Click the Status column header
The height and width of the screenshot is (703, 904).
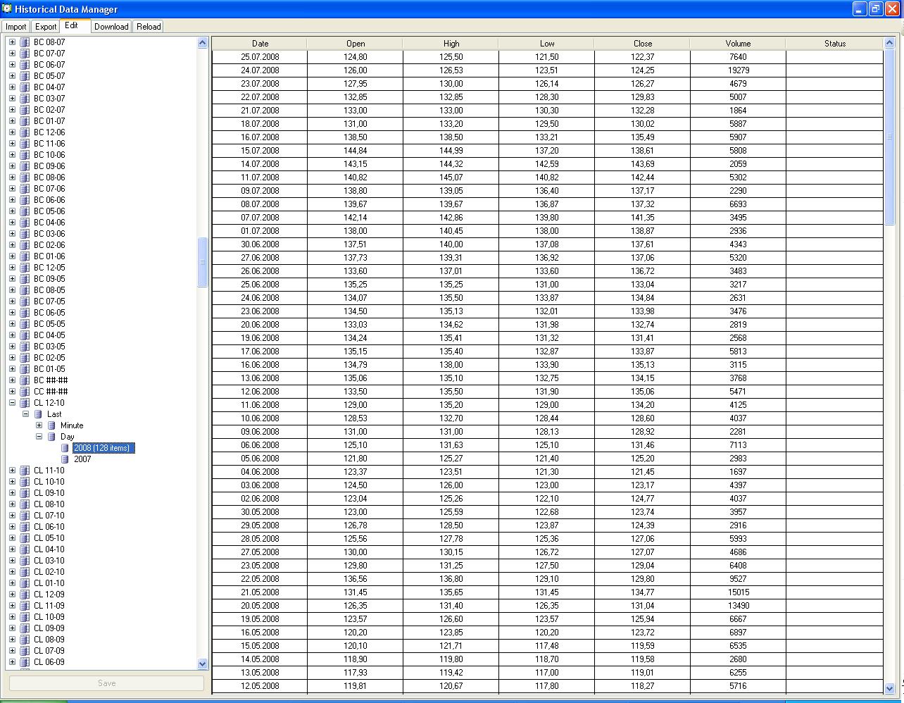pos(835,44)
